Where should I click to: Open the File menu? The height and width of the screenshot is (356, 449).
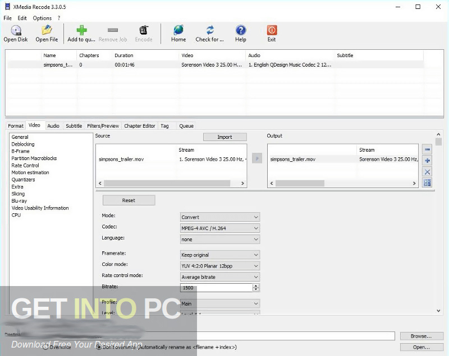[7, 18]
